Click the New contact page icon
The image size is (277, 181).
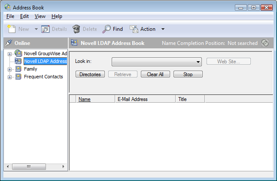coord(12,29)
